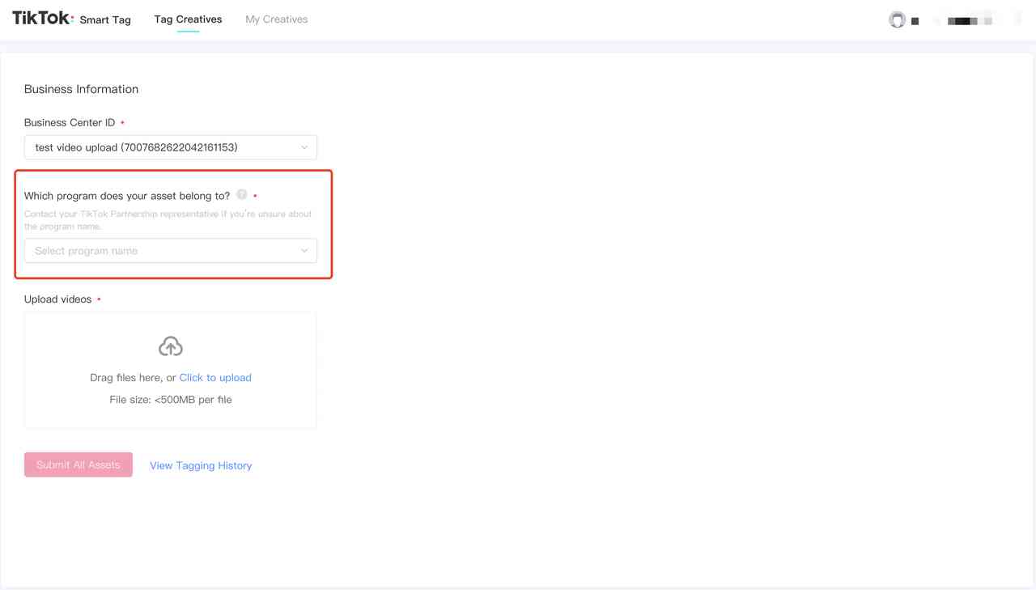The height and width of the screenshot is (590, 1036).
Task: Click the Upload videos field label
Action: pos(57,299)
